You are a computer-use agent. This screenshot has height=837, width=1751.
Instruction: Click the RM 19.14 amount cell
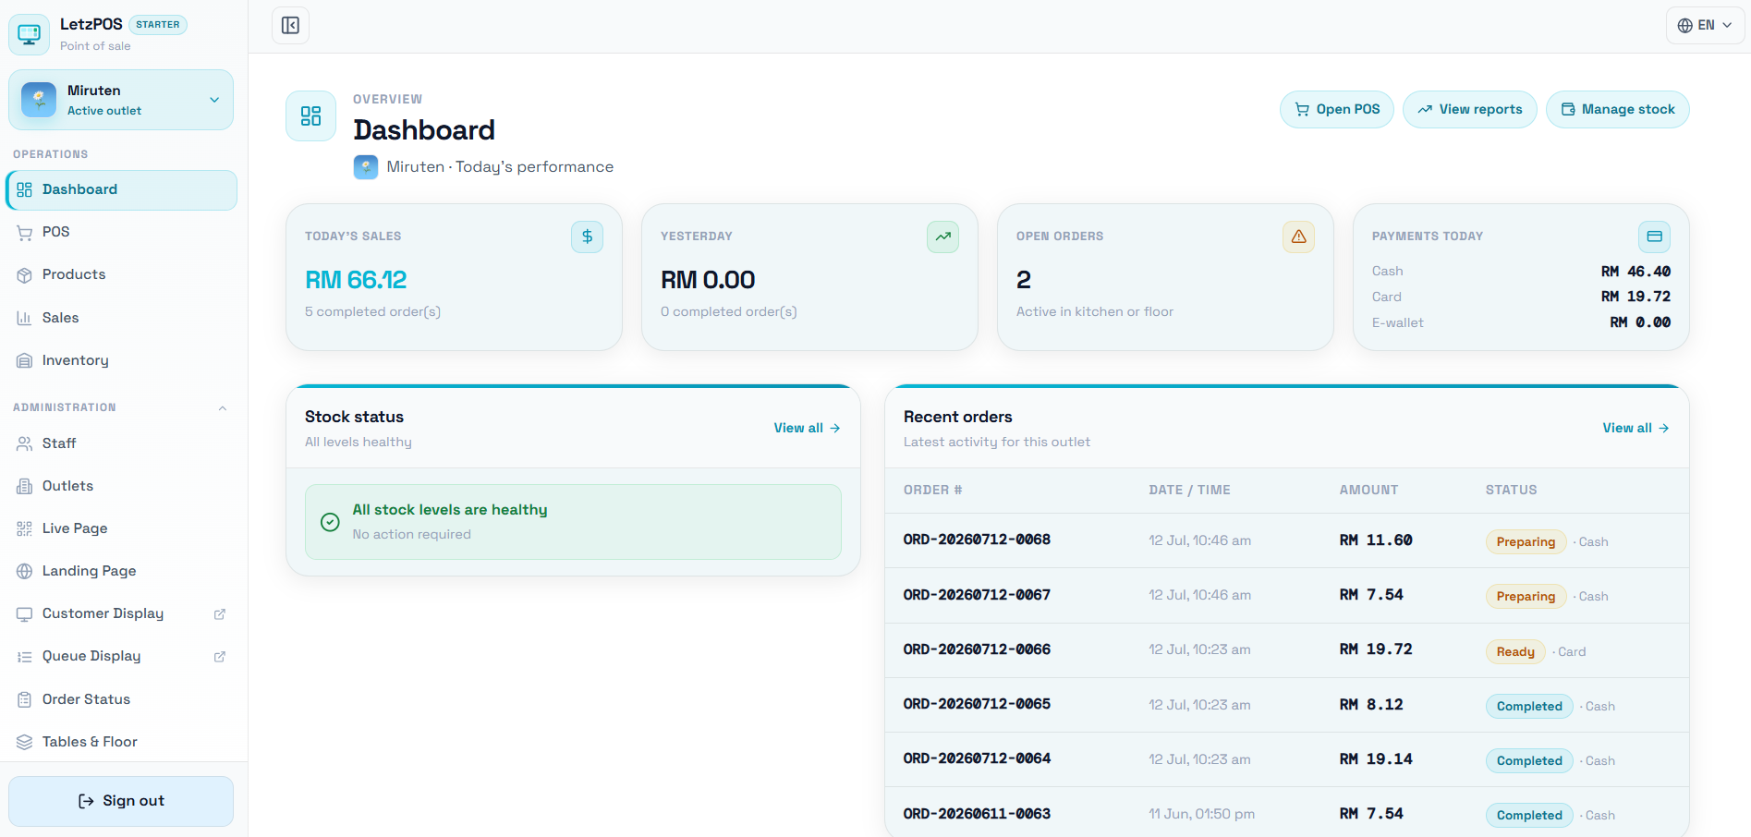point(1376,759)
